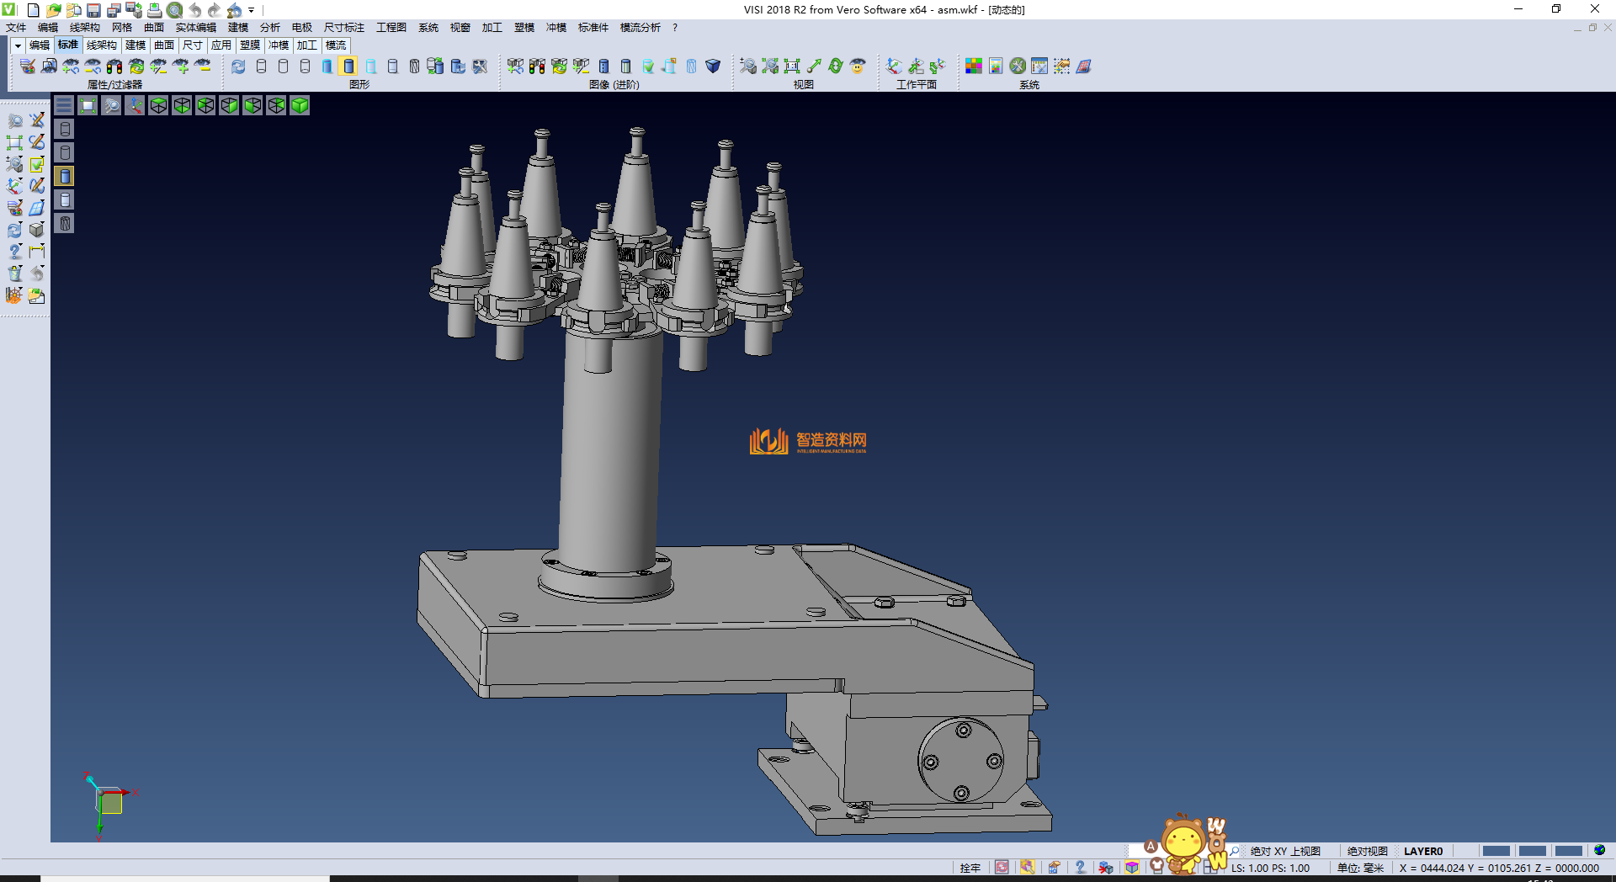Click the traffic light filter icon
Image resolution: width=1616 pixels, height=882 pixels.
coord(114,66)
